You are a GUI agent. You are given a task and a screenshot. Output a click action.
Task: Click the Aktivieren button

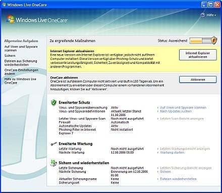point(198,80)
